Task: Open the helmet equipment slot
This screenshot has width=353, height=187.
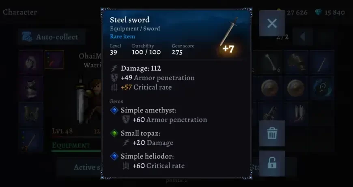Action: coord(31,62)
